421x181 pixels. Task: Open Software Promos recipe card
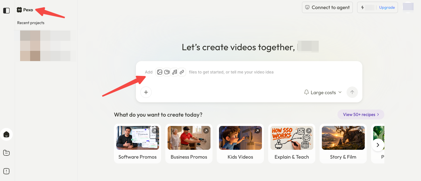(x=137, y=144)
